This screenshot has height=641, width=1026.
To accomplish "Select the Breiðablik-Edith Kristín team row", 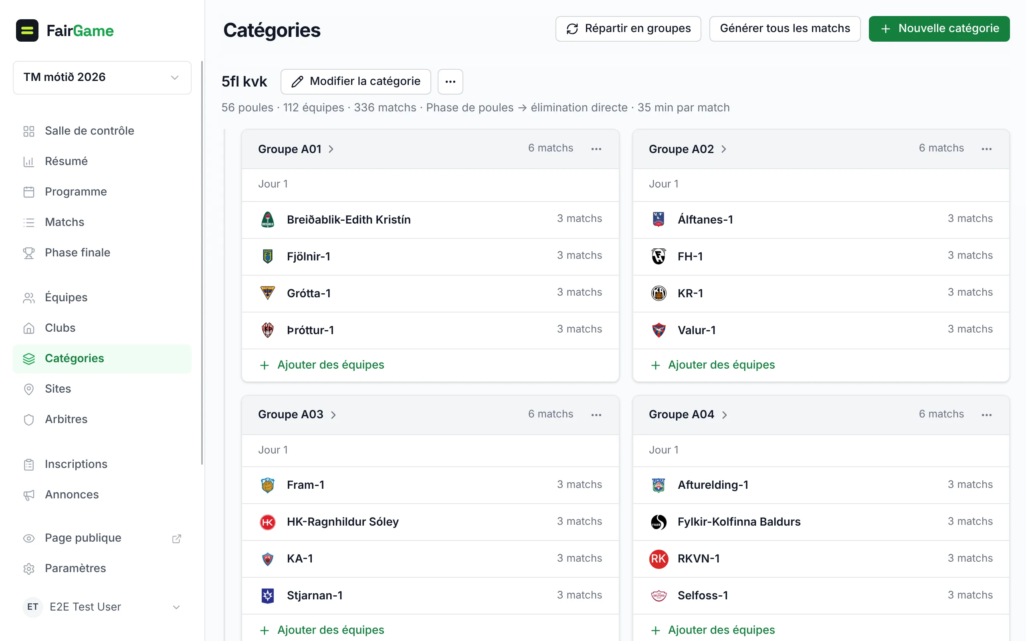I will (430, 220).
